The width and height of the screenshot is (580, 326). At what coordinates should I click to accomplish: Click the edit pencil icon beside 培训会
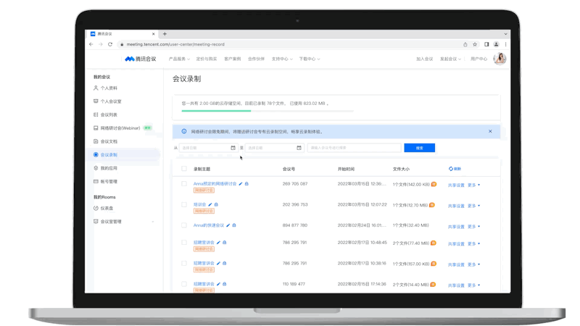click(x=210, y=205)
